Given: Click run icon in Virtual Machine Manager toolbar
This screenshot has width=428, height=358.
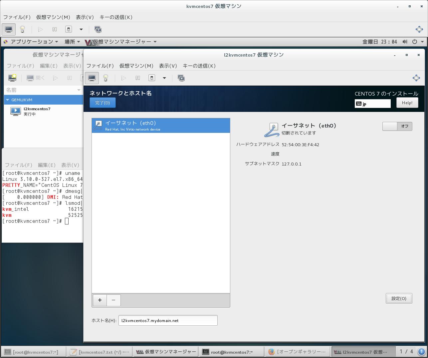Looking at the screenshot, I should pos(55,78).
